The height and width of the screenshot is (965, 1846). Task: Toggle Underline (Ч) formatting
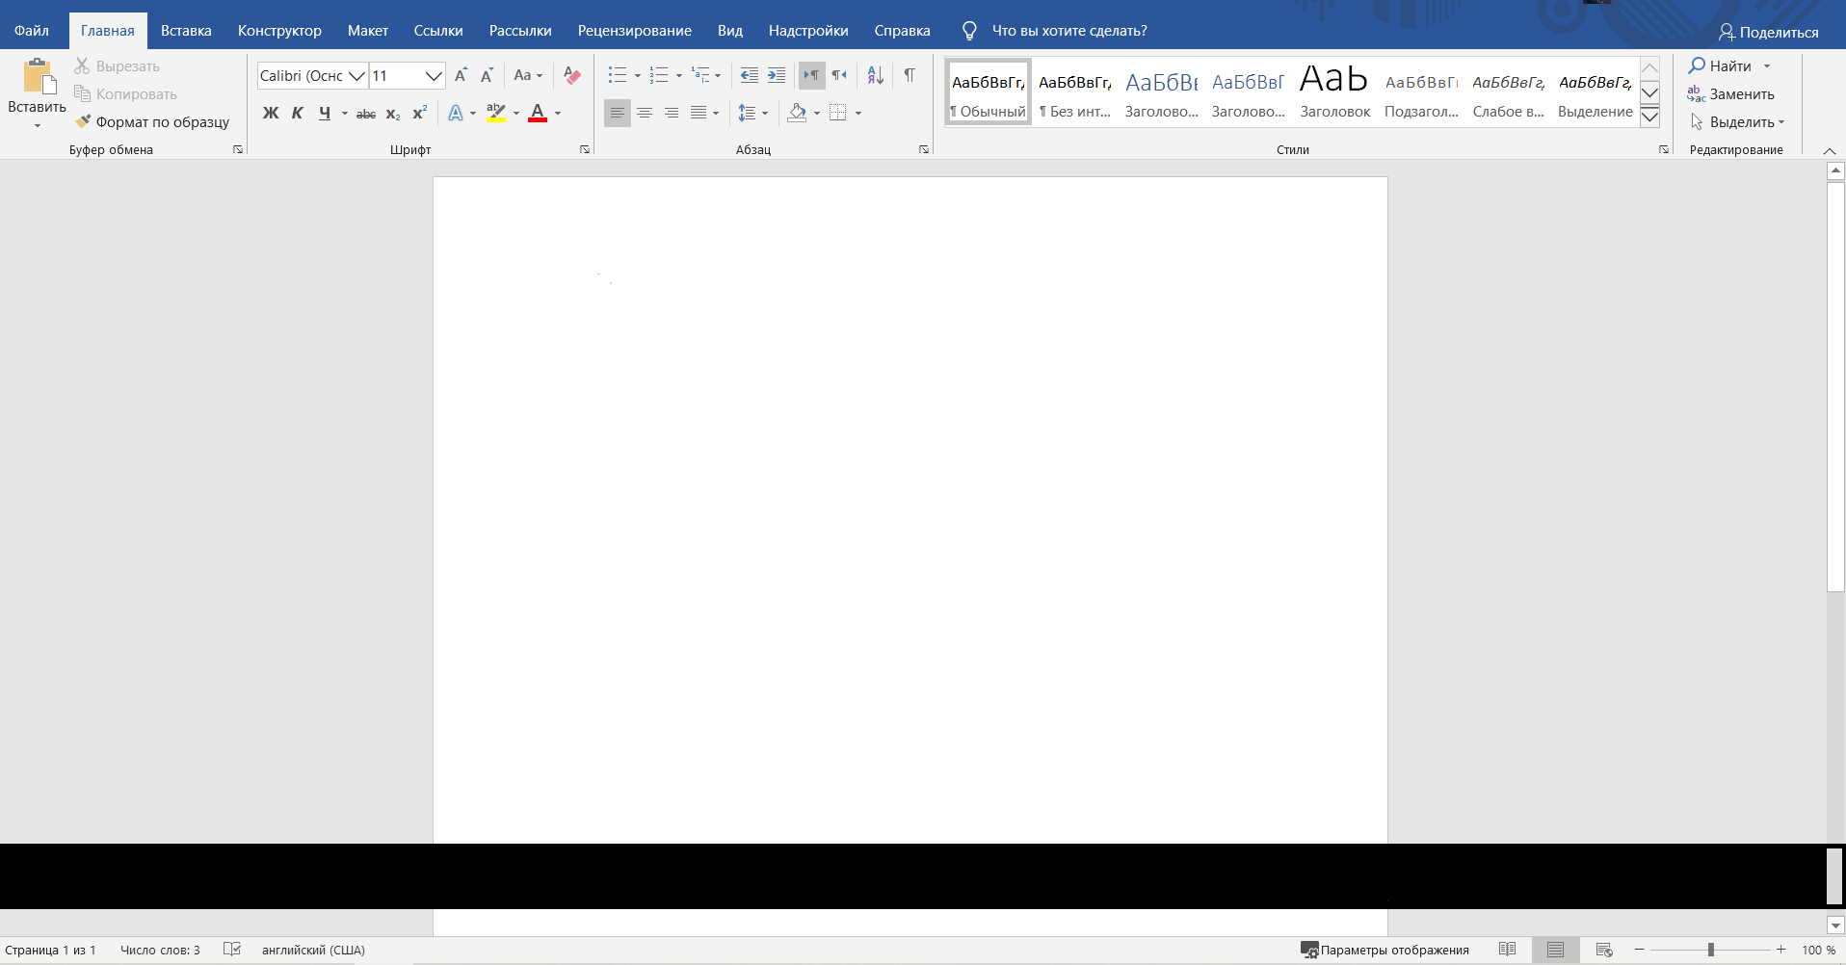point(325,114)
